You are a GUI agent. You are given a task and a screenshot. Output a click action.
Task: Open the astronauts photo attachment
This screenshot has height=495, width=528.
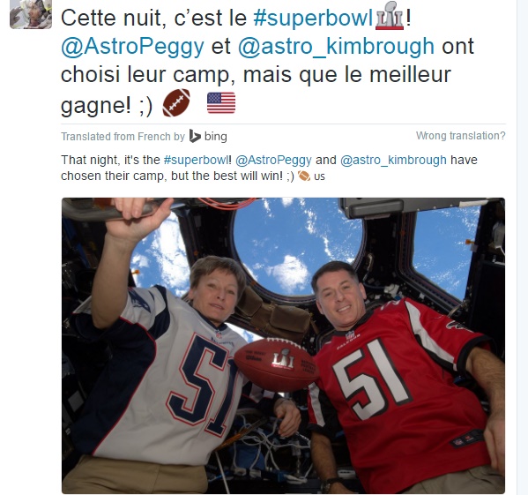283,345
